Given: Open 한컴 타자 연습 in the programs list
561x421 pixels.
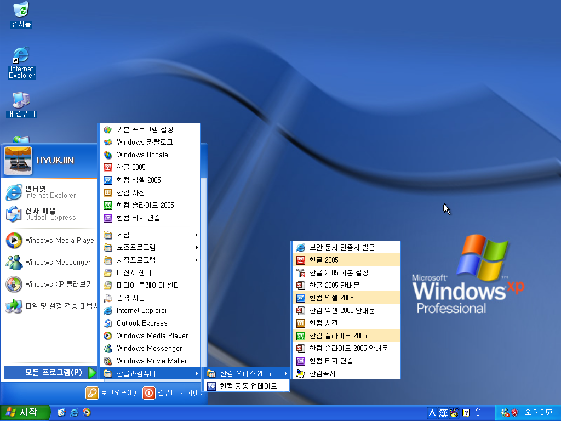Looking at the screenshot, I should tap(150, 218).
